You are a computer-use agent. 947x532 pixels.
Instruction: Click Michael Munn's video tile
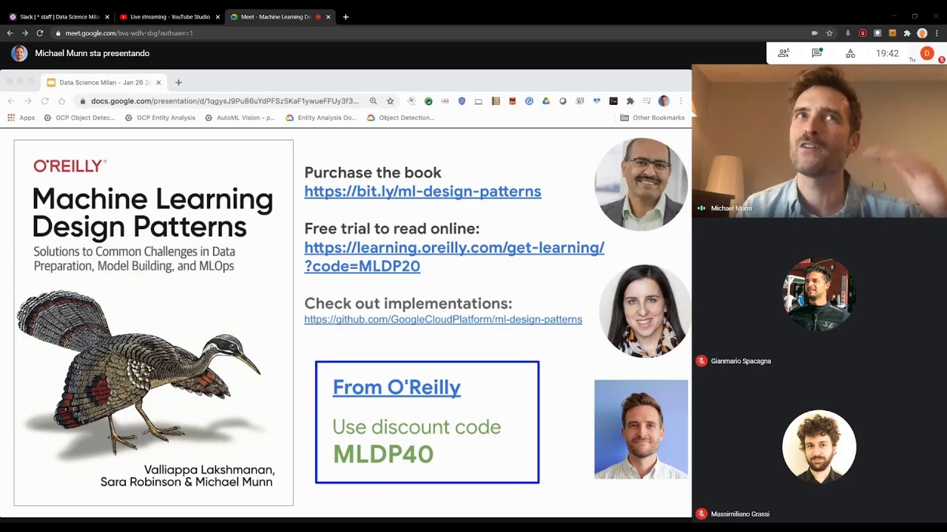click(819, 141)
